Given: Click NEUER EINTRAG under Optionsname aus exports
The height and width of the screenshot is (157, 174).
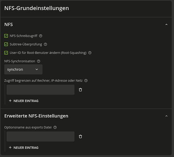Looking at the screenshot, I should (24, 148).
